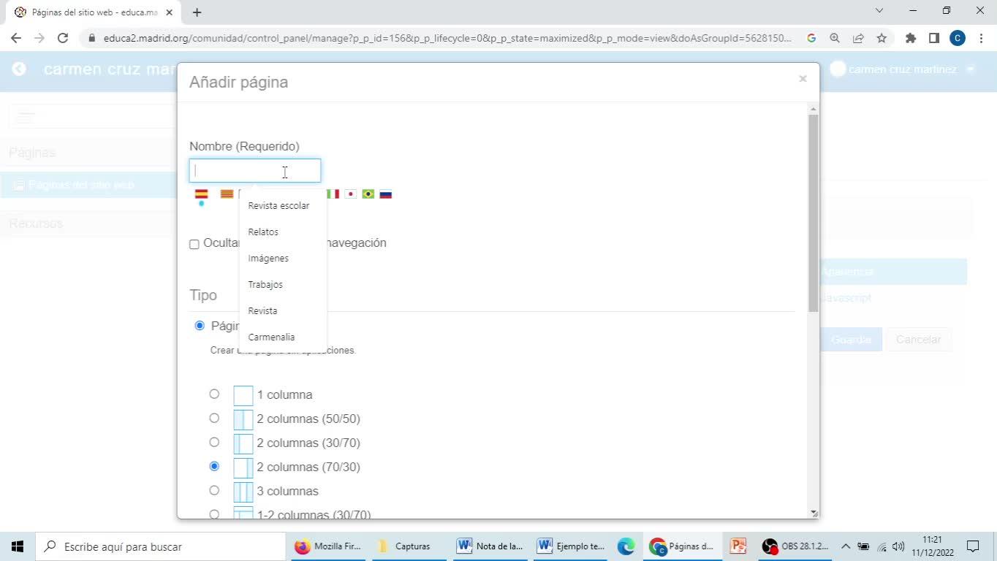Open PowerPoint from the taskbar

coord(738,546)
